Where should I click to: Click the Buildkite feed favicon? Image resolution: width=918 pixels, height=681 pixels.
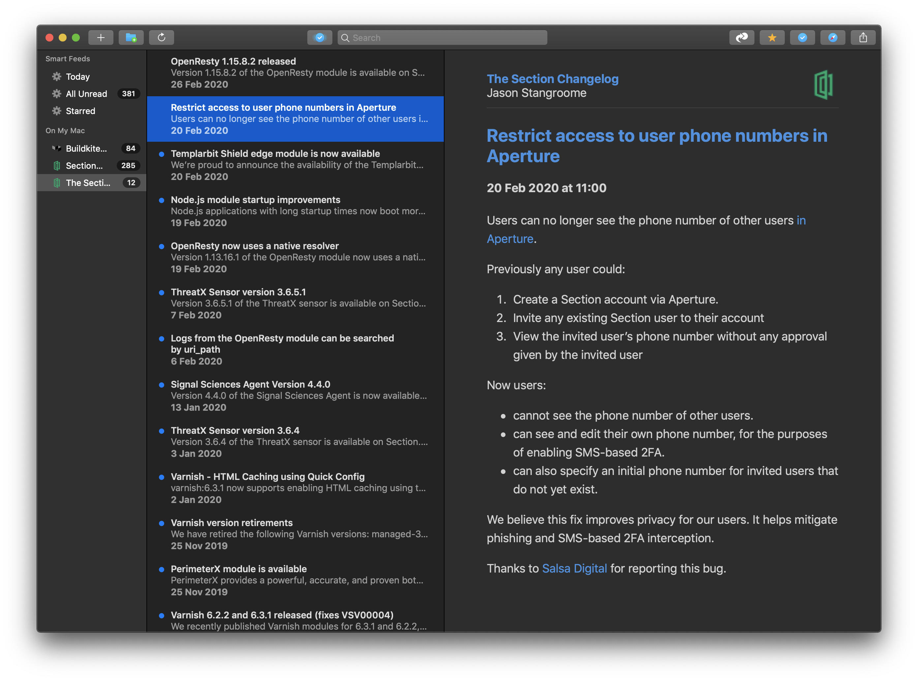pos(56,148)
